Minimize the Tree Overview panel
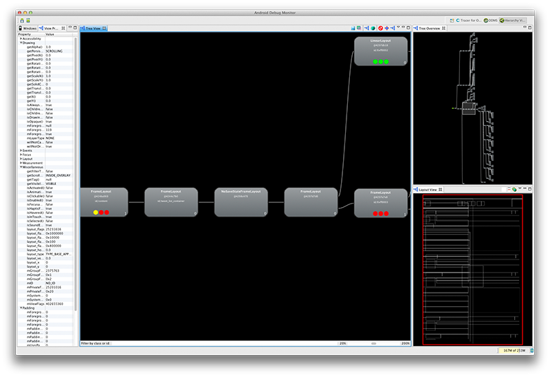 (x=525, y=28)
